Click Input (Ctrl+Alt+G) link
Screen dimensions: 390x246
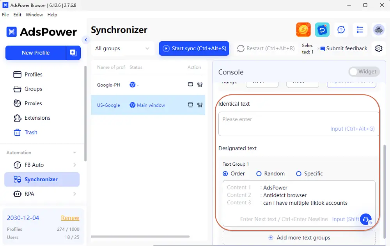tap(352, 129)
